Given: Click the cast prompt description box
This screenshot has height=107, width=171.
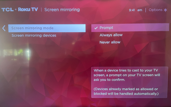Looking at the screenshot, I should (x=129, y=82).
